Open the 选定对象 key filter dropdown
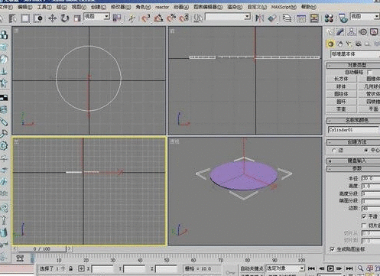Viewport: 380px width, 276px height. (x=285, y=268)
